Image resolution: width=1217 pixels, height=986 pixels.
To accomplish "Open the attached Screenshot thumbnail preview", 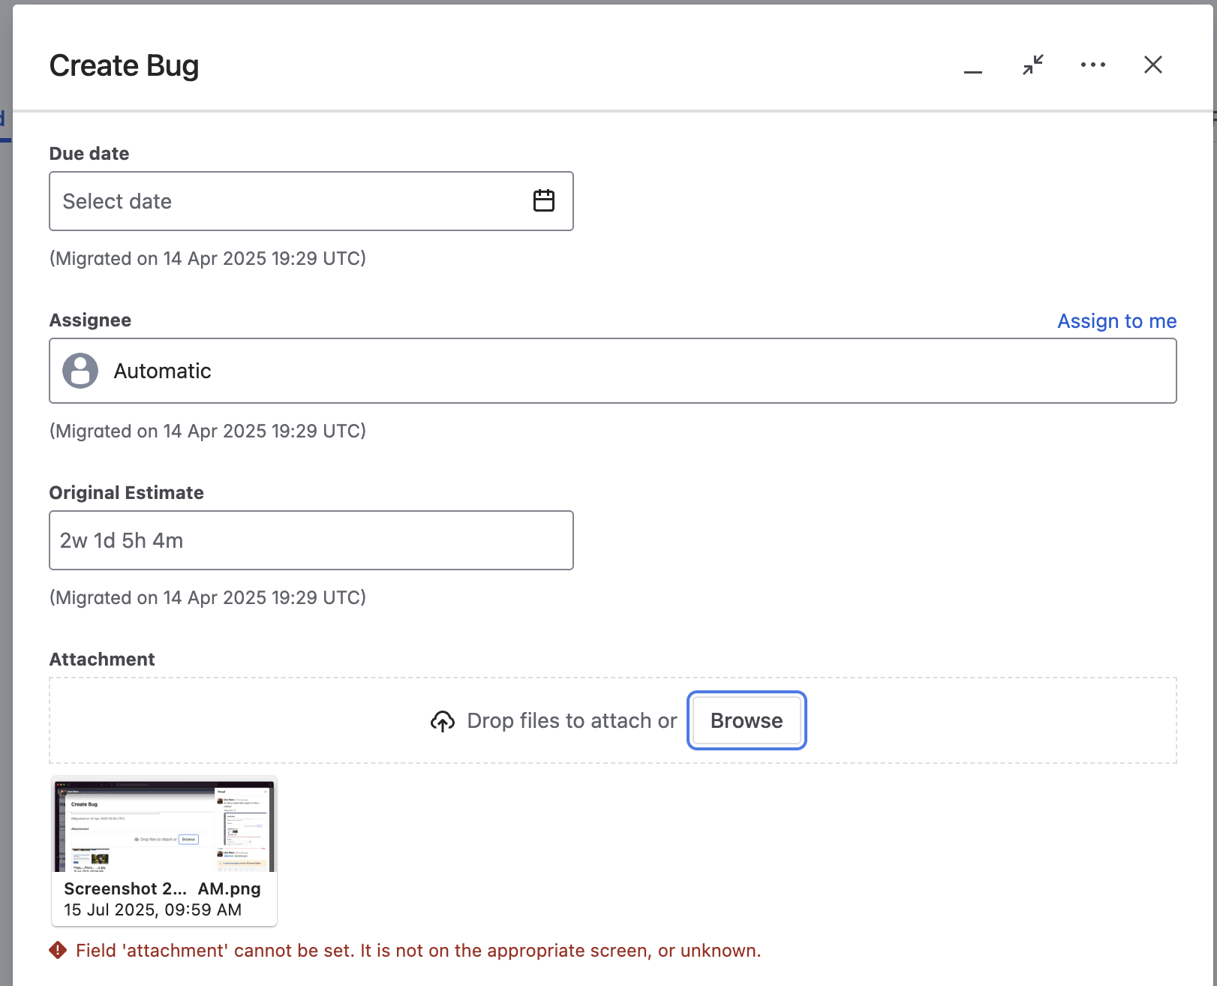I will coord(164,826).
